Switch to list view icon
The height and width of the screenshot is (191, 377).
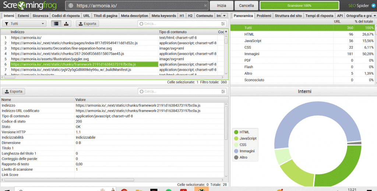click(56, 24)
